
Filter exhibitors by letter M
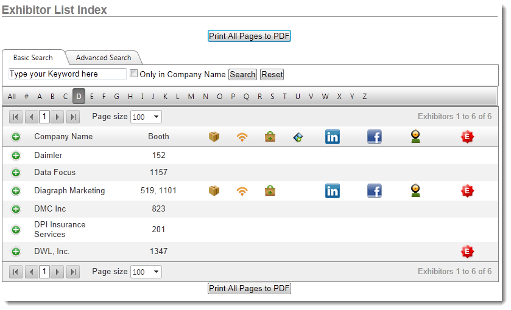click(x=191, y=97)
